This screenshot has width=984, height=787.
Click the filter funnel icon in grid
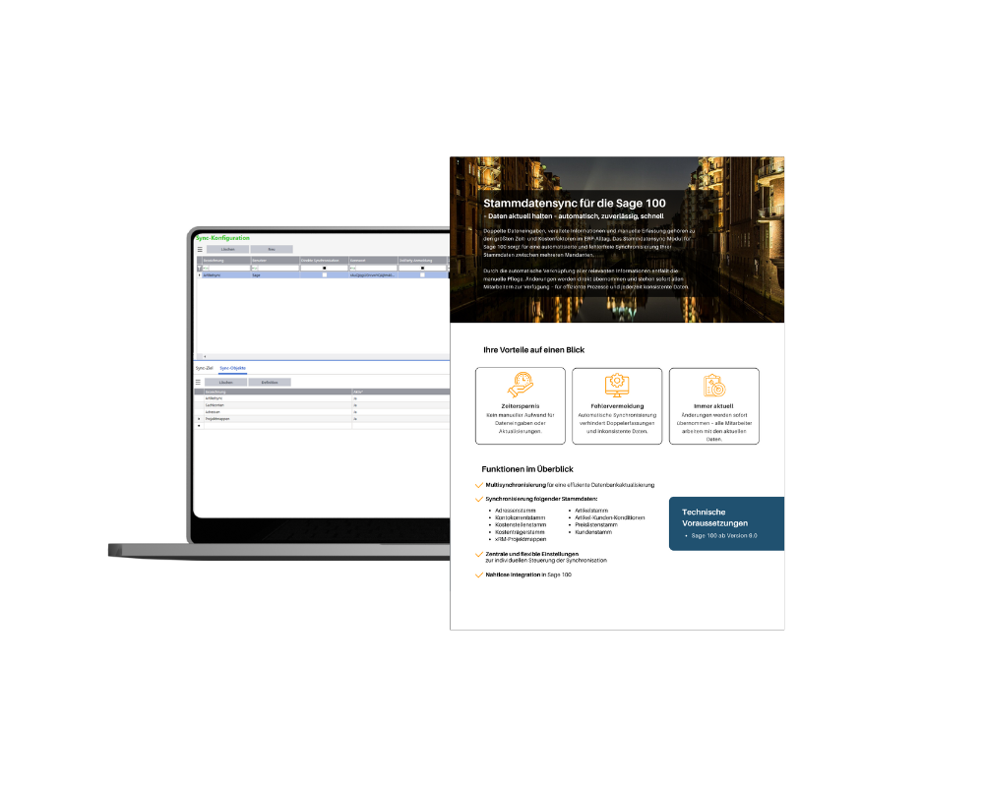click(199, 268)
